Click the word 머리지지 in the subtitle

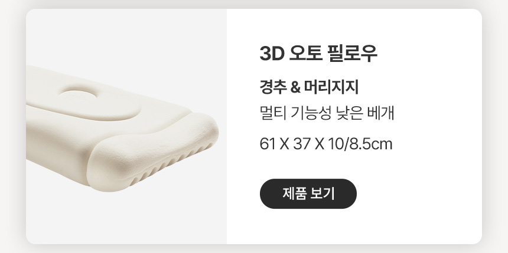[x=331, y=87]
